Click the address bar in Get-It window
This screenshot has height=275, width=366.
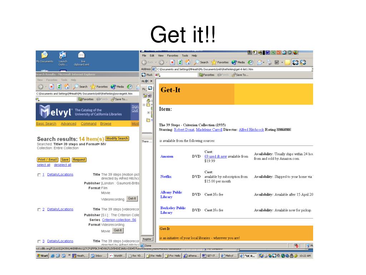[x=232, y=69]
